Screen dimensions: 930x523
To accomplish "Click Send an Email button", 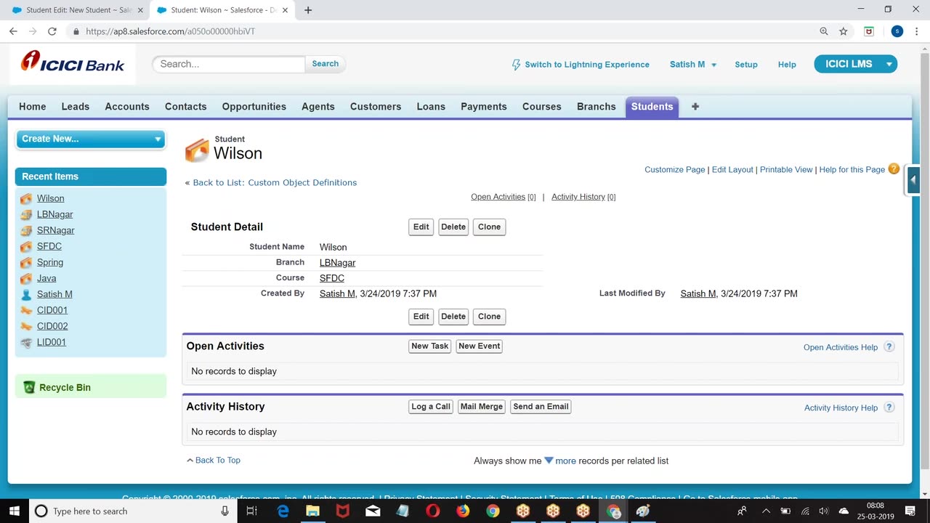I will (x=541, y=407).
